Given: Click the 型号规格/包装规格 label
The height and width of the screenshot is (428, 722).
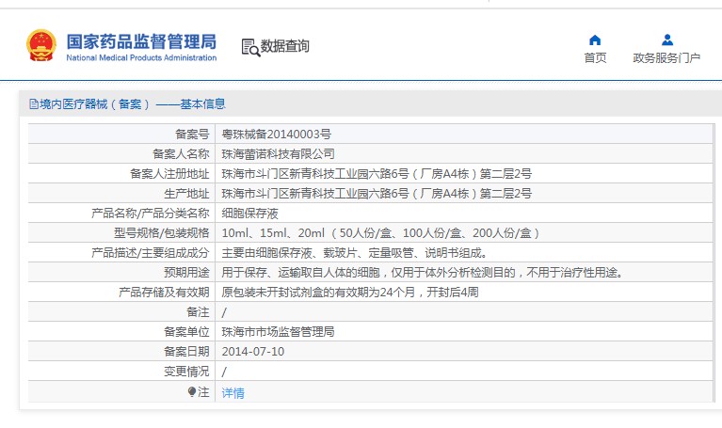Looking at the screenshot, I should pyautogui.click(x=162, y=233).
